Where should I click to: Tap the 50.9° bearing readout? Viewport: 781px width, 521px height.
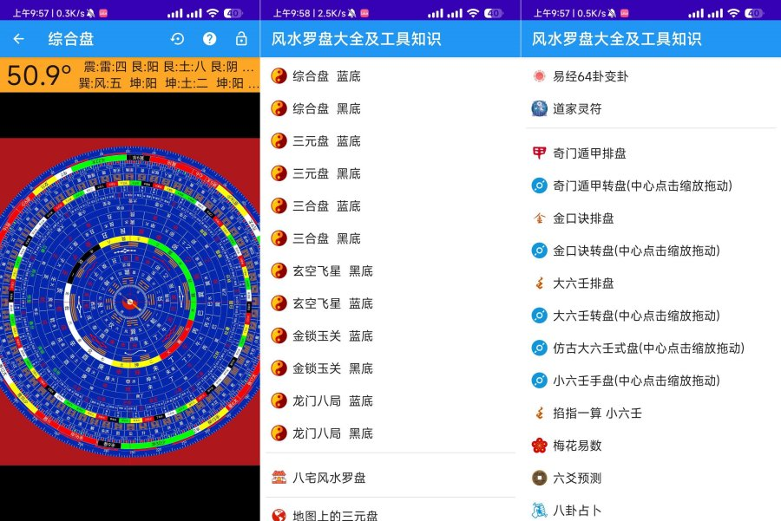pos(39,75)
